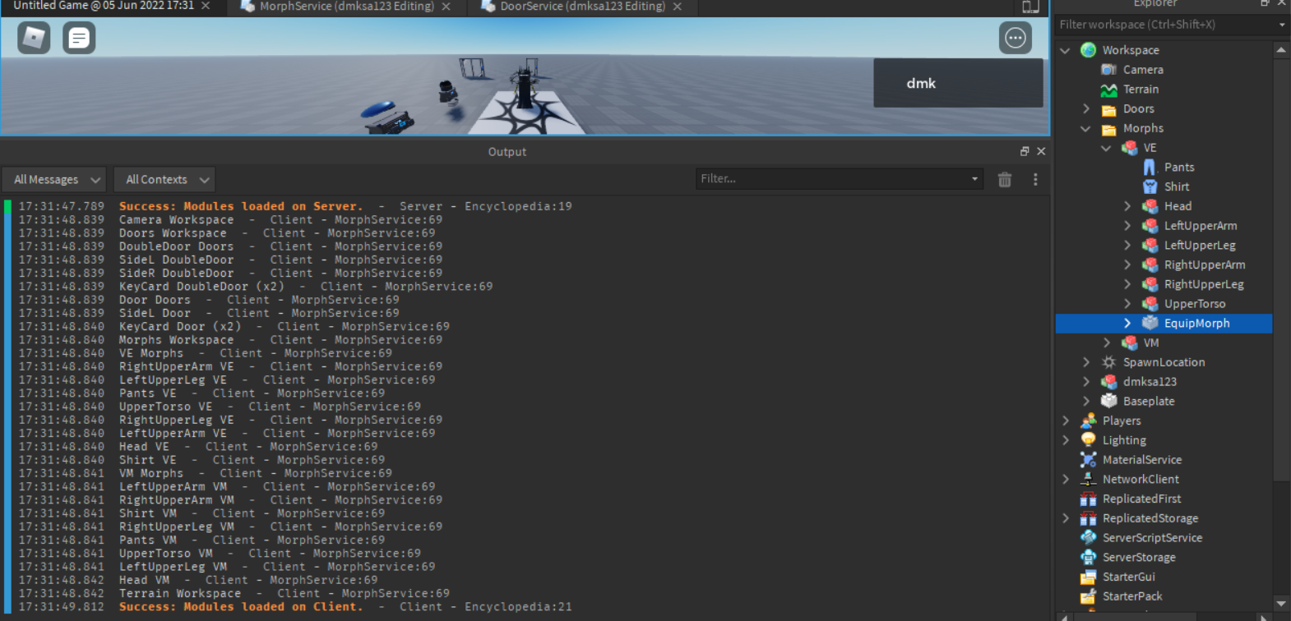
Task: Expand the LeftUpperArm node
Action: coord(1127,226)
